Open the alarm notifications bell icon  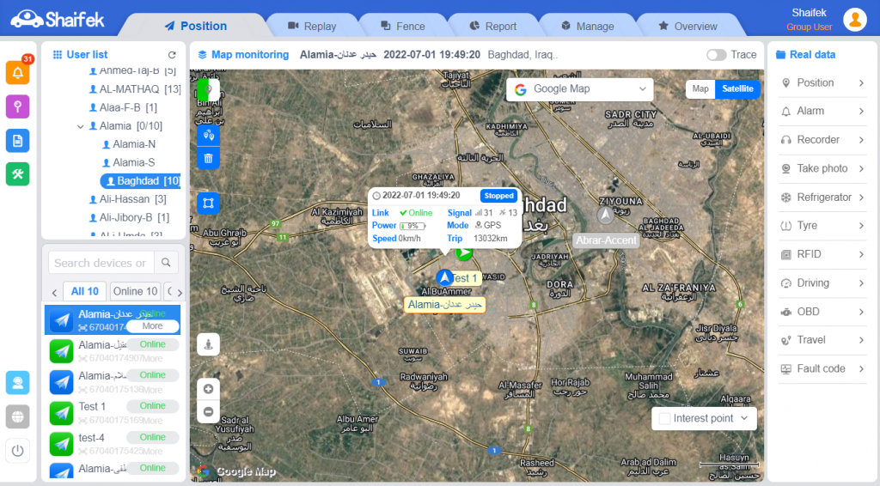[17, 73]
